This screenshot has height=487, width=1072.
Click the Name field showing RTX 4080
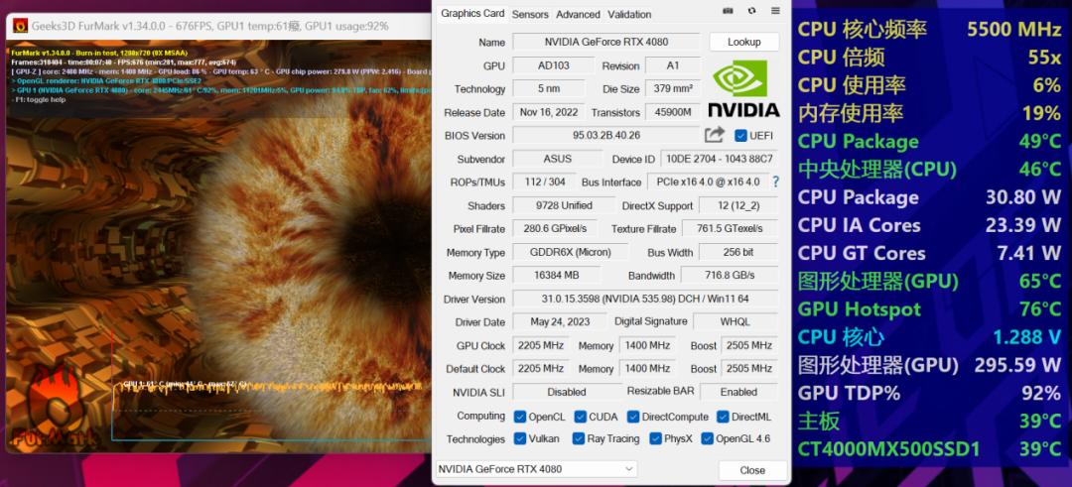pos(605,43)
